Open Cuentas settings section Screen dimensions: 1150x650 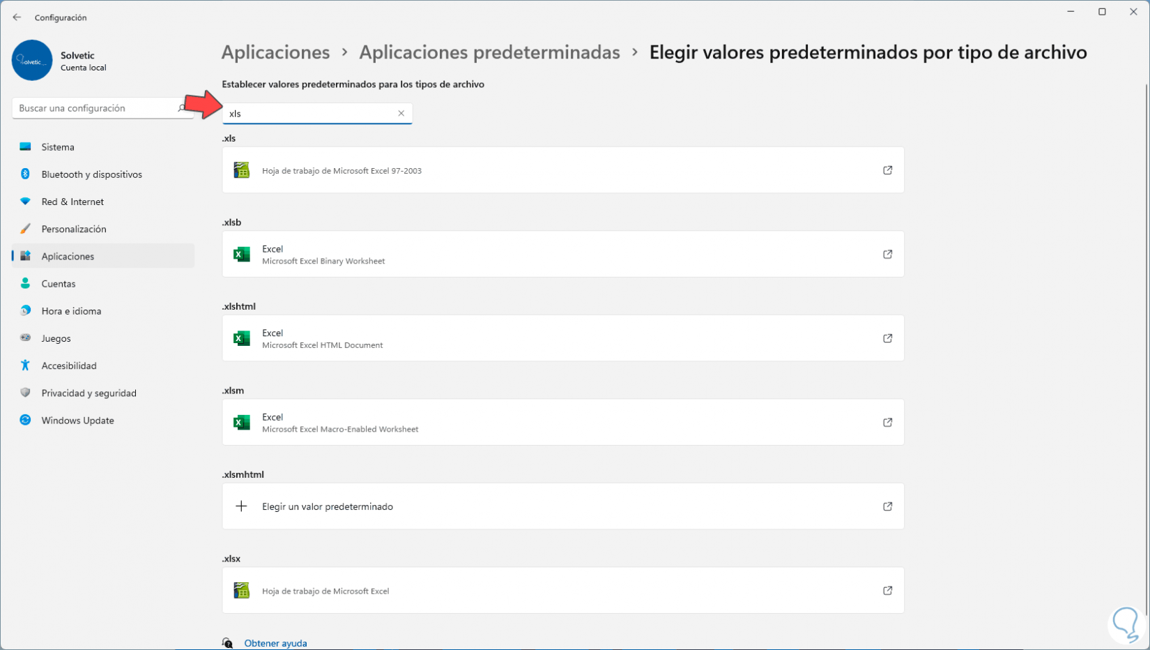pos(103,283)
